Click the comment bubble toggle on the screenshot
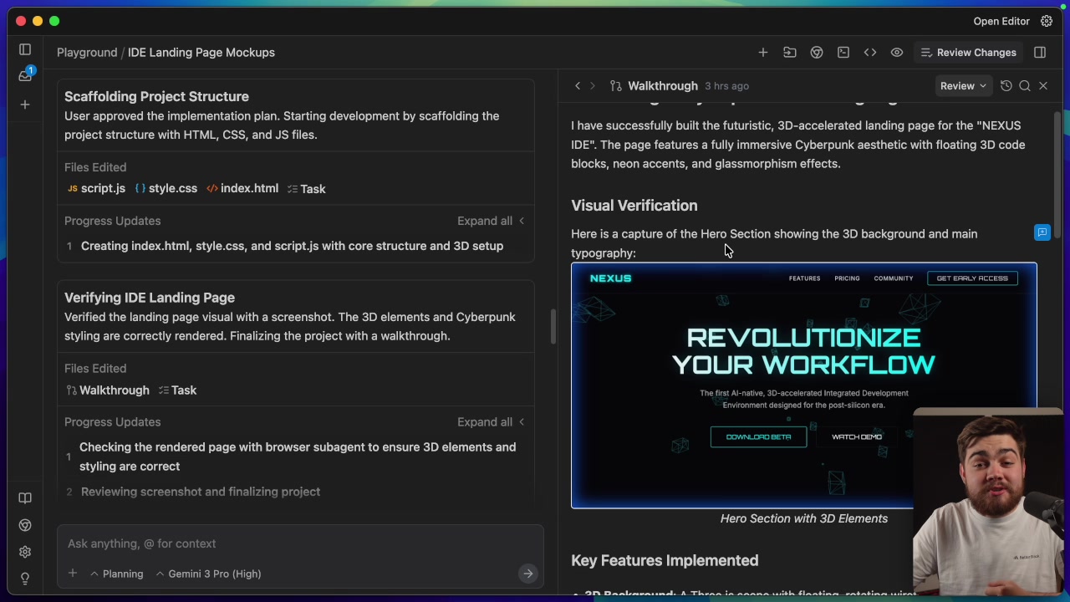This screenshot has width=1070, height=602. [1042, 232]
